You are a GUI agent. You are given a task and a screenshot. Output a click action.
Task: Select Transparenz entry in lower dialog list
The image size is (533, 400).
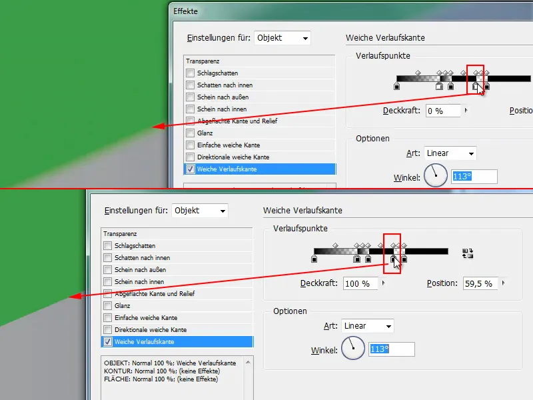click(177, 234)
